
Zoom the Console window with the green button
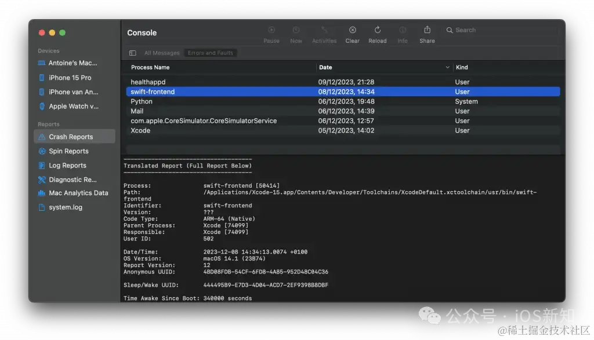click(63, 33)
